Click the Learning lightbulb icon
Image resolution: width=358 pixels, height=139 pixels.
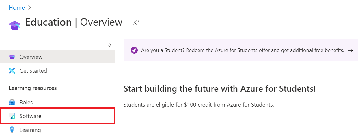[x=12, y=130]
